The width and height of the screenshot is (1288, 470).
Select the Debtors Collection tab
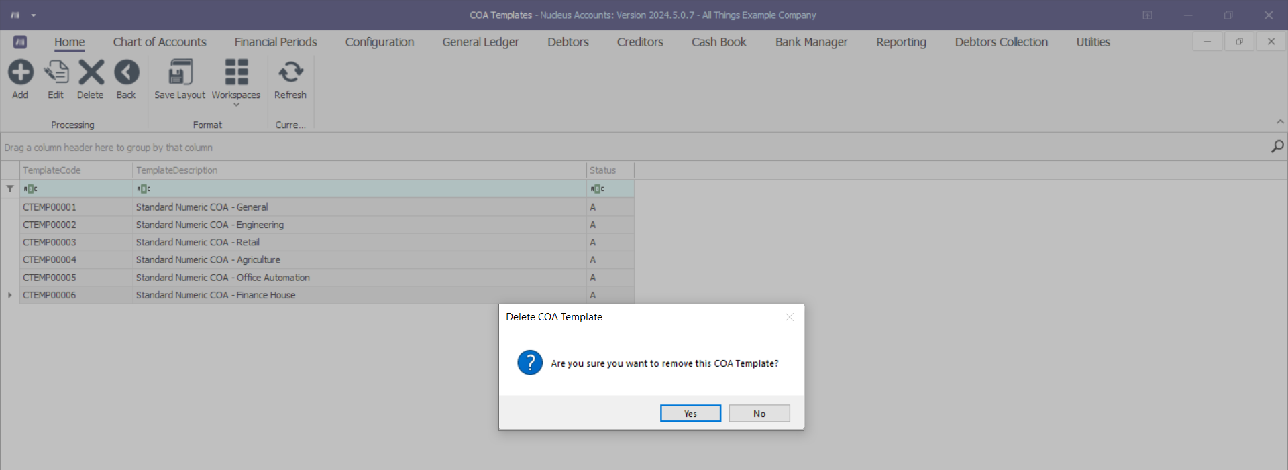pos(1001,42)
